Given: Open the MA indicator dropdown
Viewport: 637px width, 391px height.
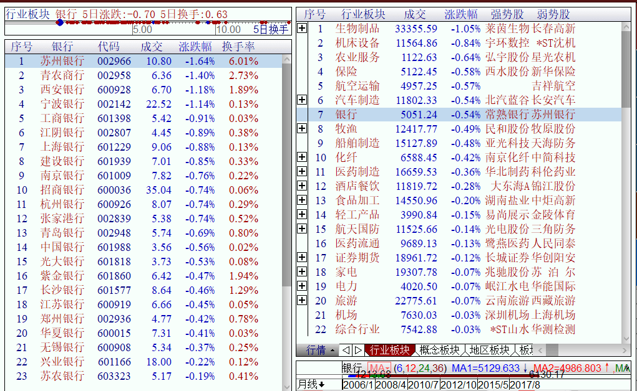Looking at the screenshot, I should click(x=379, y=369).
